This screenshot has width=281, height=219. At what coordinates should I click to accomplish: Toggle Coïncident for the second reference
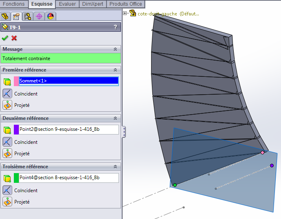[x=7, y=142]
